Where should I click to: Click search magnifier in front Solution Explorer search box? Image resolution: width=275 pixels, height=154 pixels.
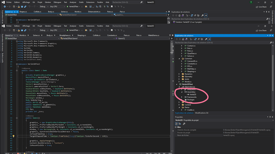point(271,42)
